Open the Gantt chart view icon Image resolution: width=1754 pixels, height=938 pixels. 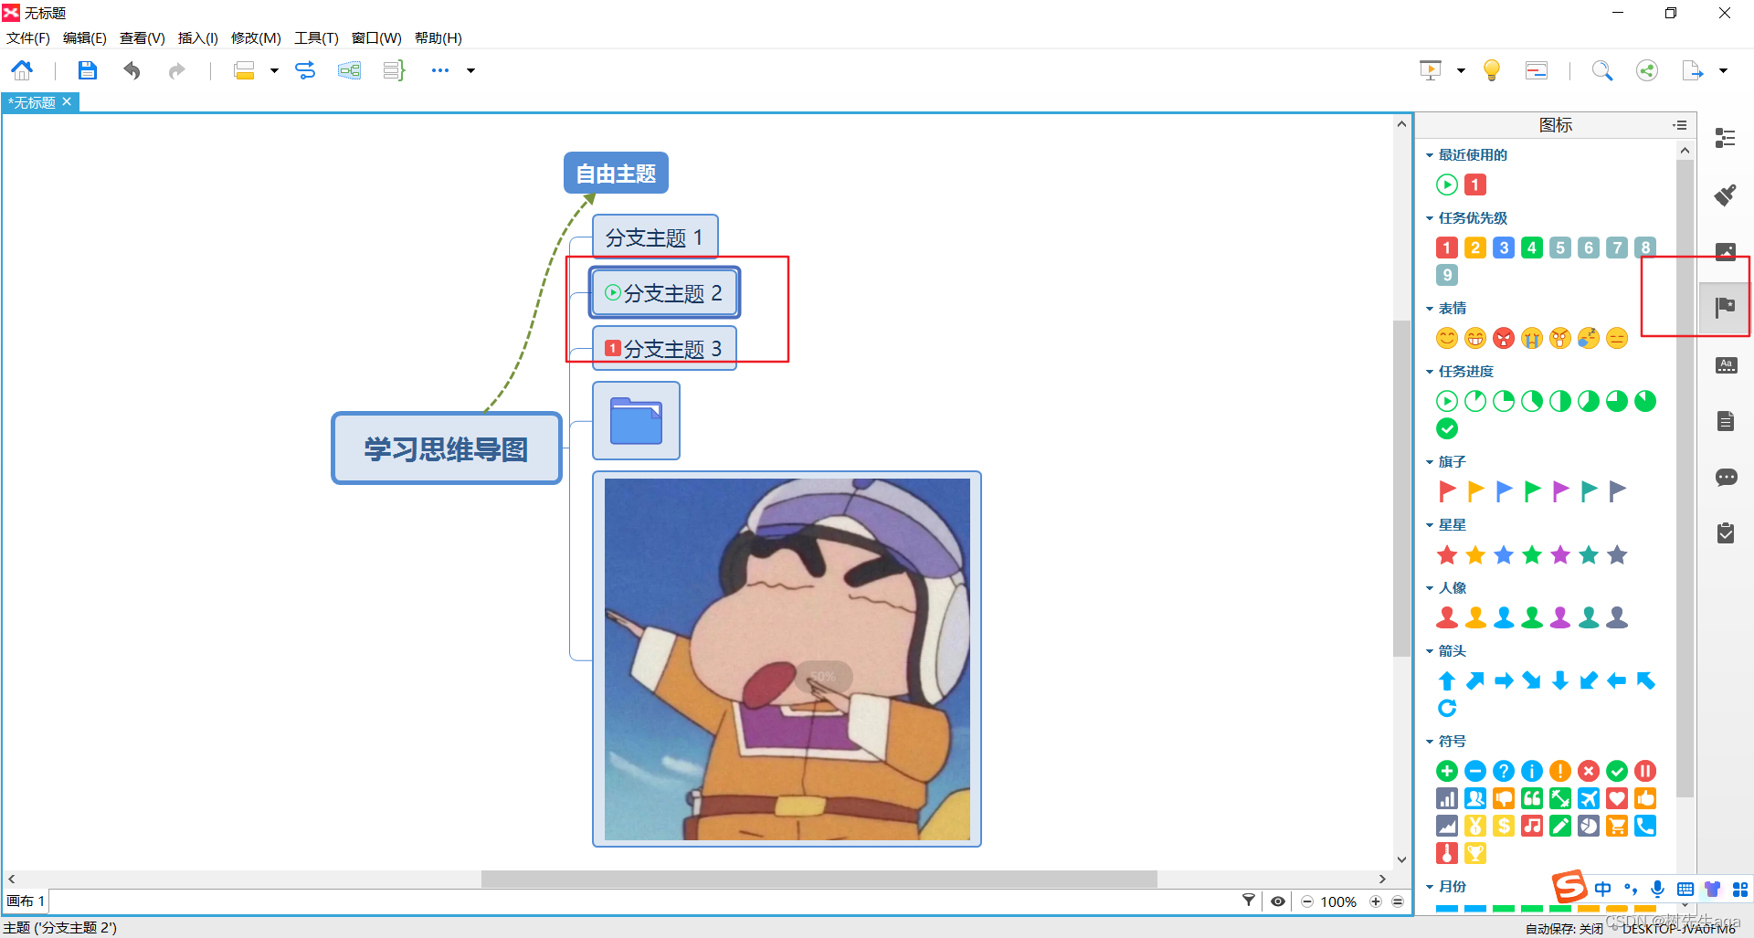click(1537, 70)
